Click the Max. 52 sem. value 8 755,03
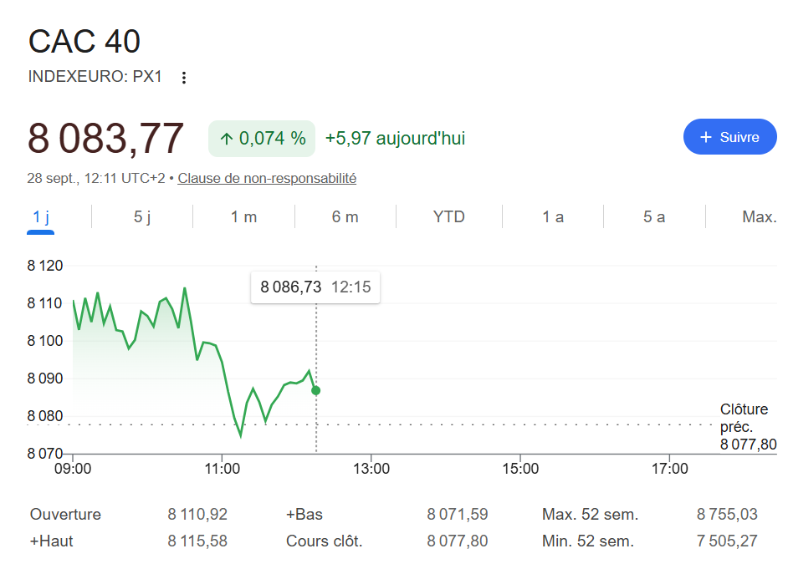Viewport: 788px width, 569px height. click(727, 515)
